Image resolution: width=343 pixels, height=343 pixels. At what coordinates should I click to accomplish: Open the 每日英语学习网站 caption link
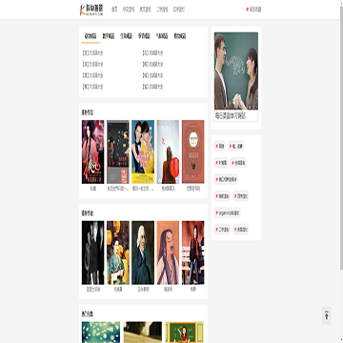coord(231,116)
